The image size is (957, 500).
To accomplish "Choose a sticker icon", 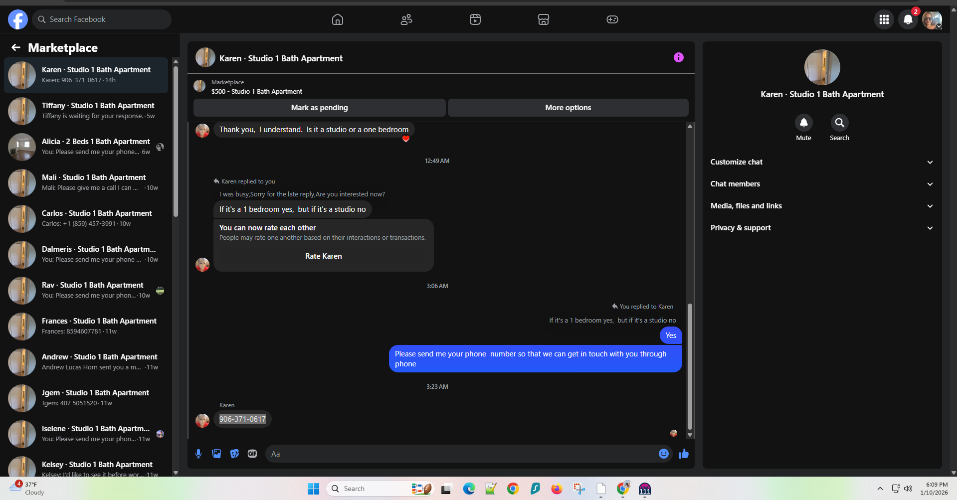I will (x=234, y=454).
